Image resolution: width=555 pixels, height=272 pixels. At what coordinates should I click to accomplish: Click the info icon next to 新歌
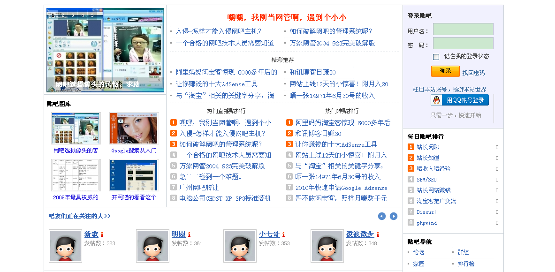[102, 234]
